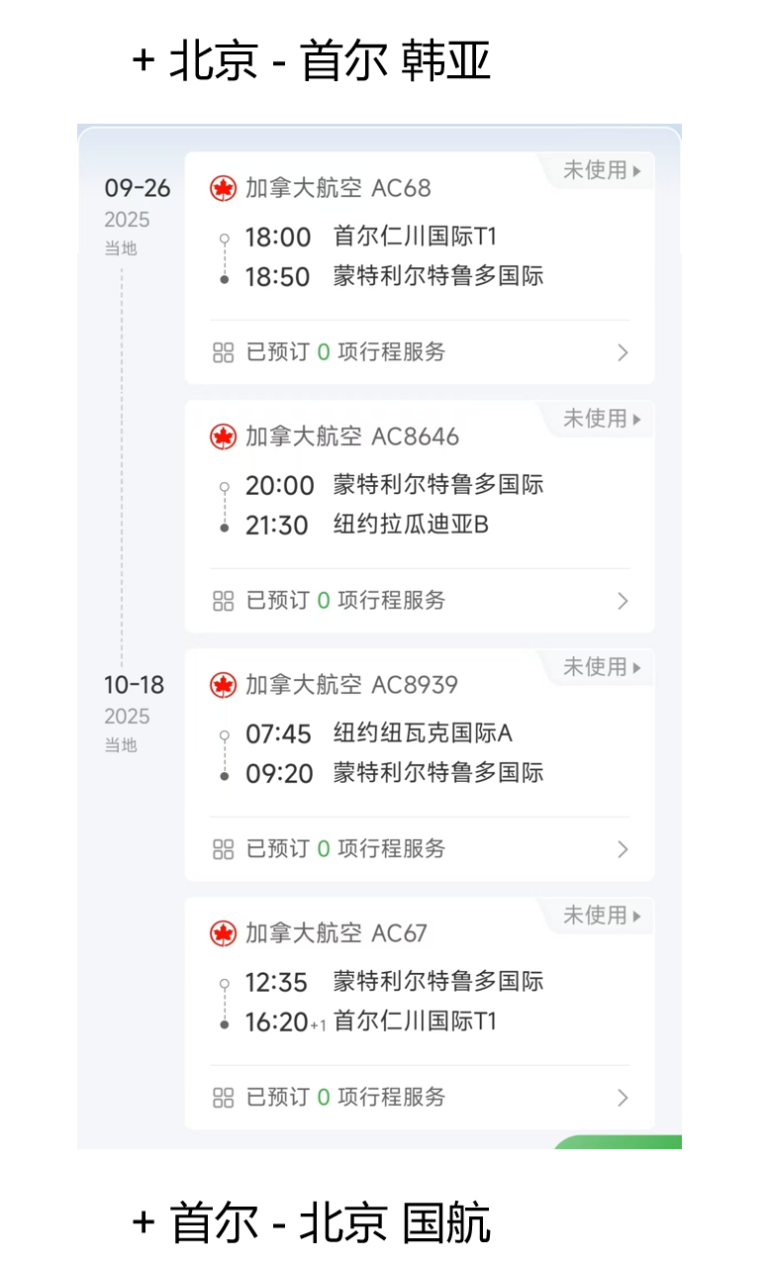This screenshot has height=1264, width=769.
Task: Click 纽约纽瓦克国际A departure airport
Action: [x=423, y=733]
